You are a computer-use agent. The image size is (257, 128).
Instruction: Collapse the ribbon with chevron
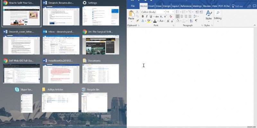pos(255,25)
